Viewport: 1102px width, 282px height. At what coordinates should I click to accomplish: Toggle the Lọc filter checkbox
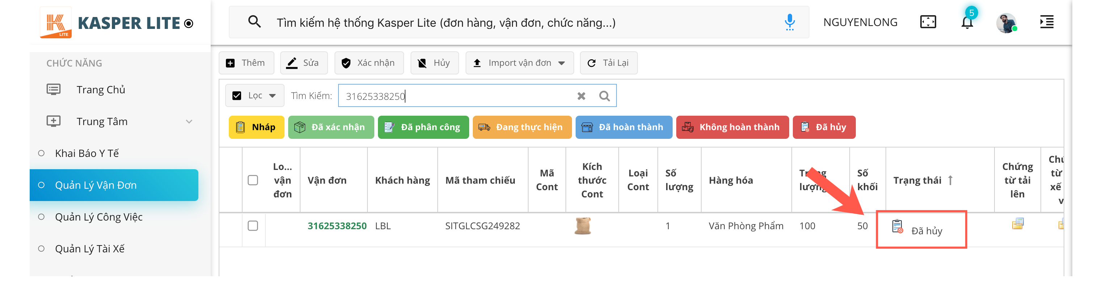(x=236, y=96)
